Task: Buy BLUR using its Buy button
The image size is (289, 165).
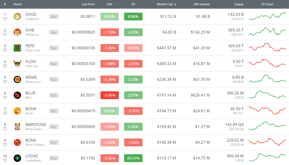Action: (54, 95)
